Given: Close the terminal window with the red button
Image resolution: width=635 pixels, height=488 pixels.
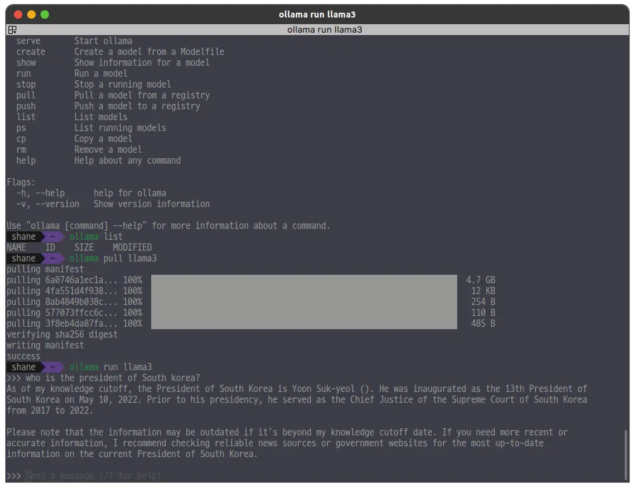Looking at the screenshot, I should (18, 14).
